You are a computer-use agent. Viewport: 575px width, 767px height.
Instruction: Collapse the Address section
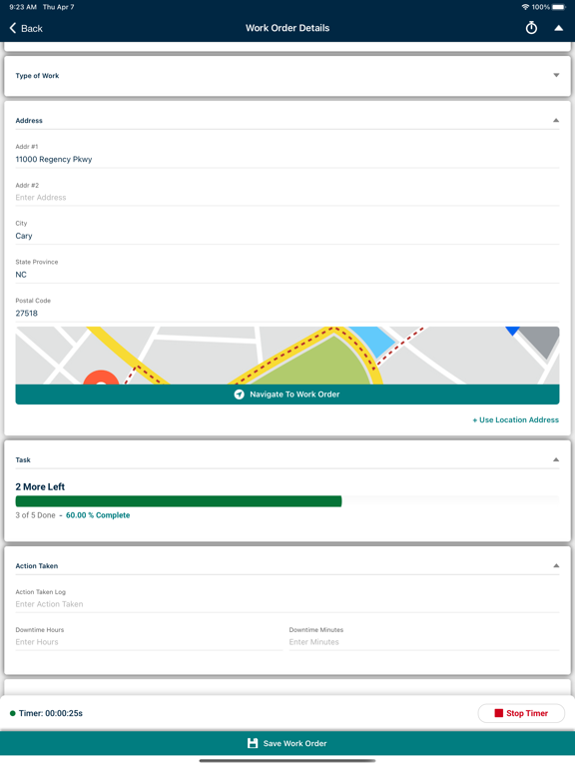click(556, 120)
